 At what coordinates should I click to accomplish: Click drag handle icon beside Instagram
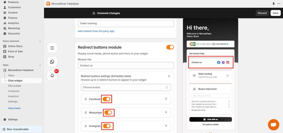[86, 126]
